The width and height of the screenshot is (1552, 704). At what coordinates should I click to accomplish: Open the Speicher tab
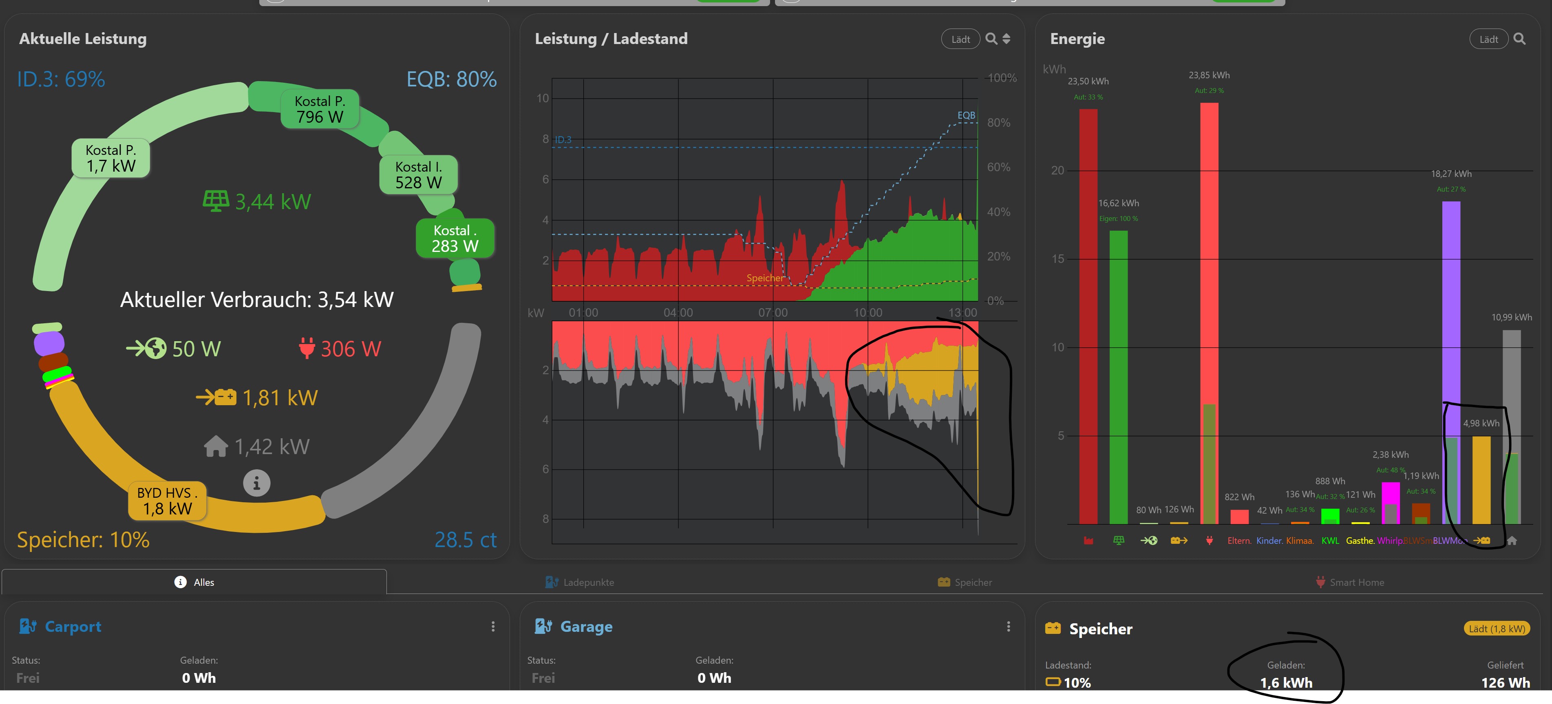click(965, 582)
